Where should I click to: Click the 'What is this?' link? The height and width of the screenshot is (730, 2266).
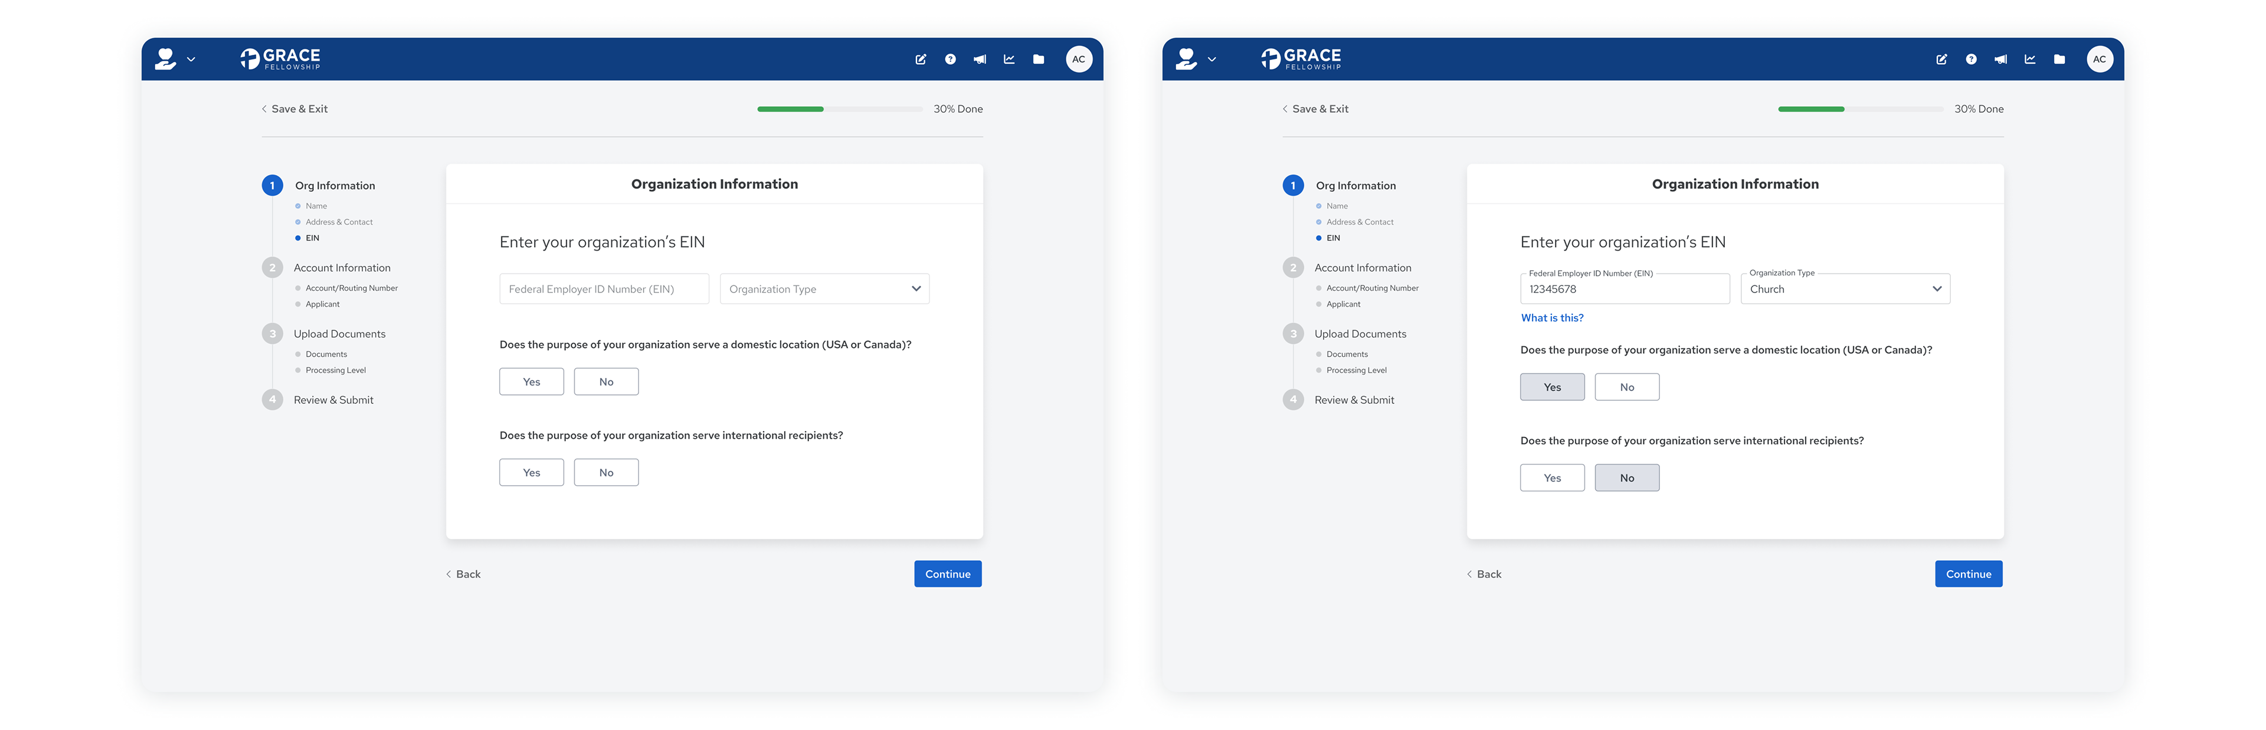pyautogui.click(x=1552, y=318)
